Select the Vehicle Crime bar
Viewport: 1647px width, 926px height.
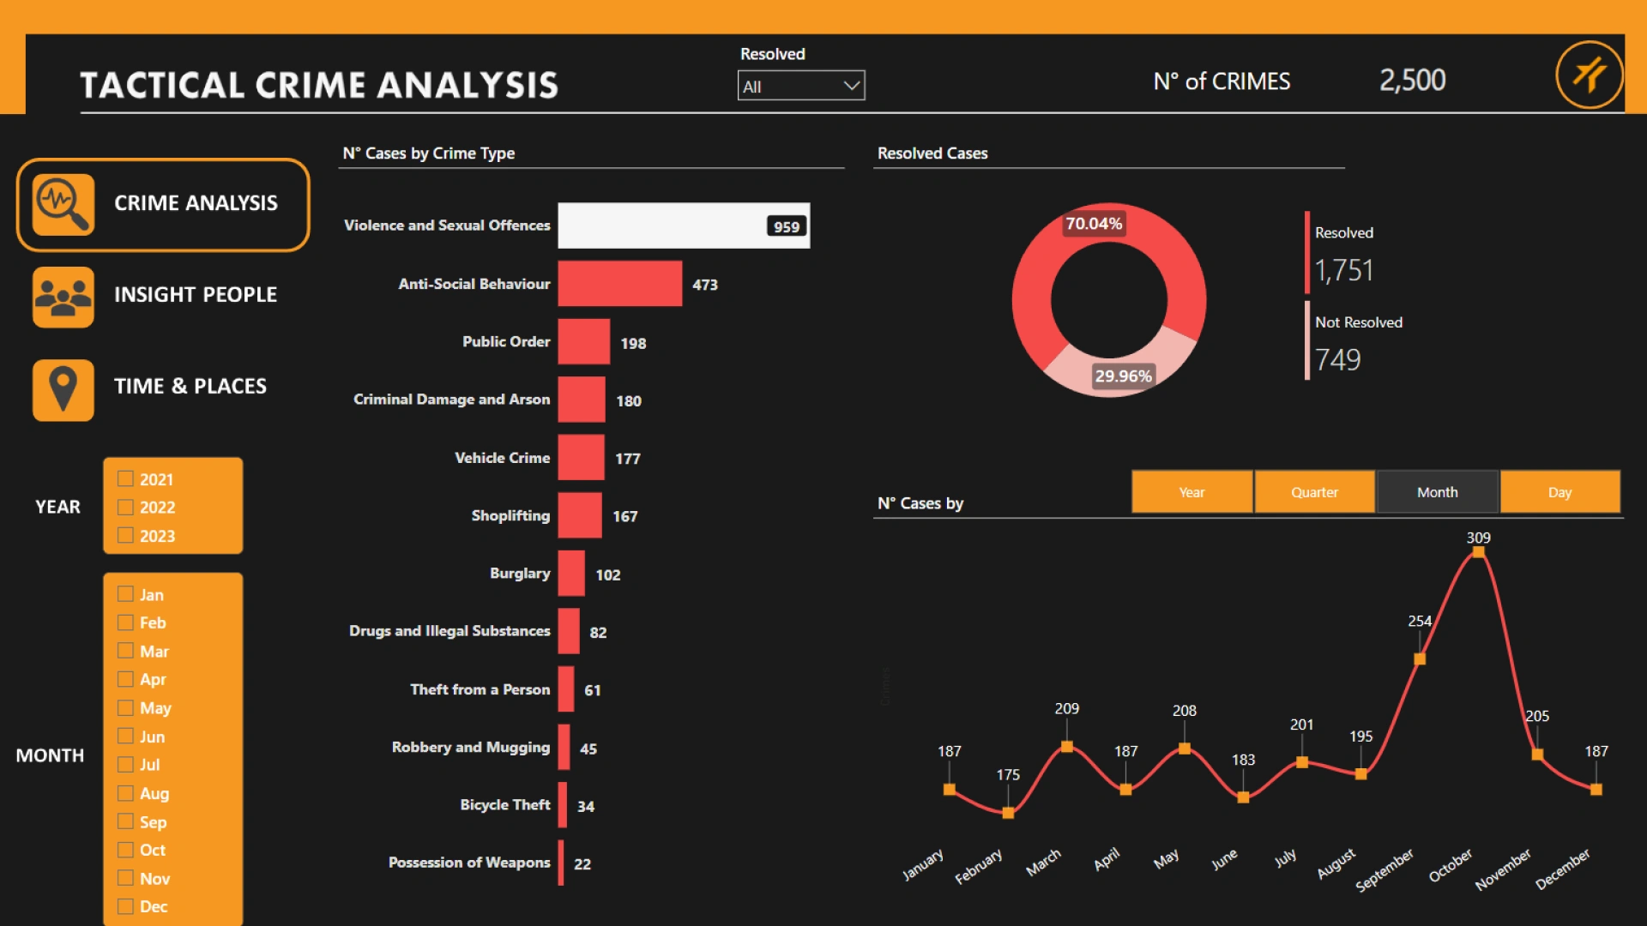click(582, 457)
